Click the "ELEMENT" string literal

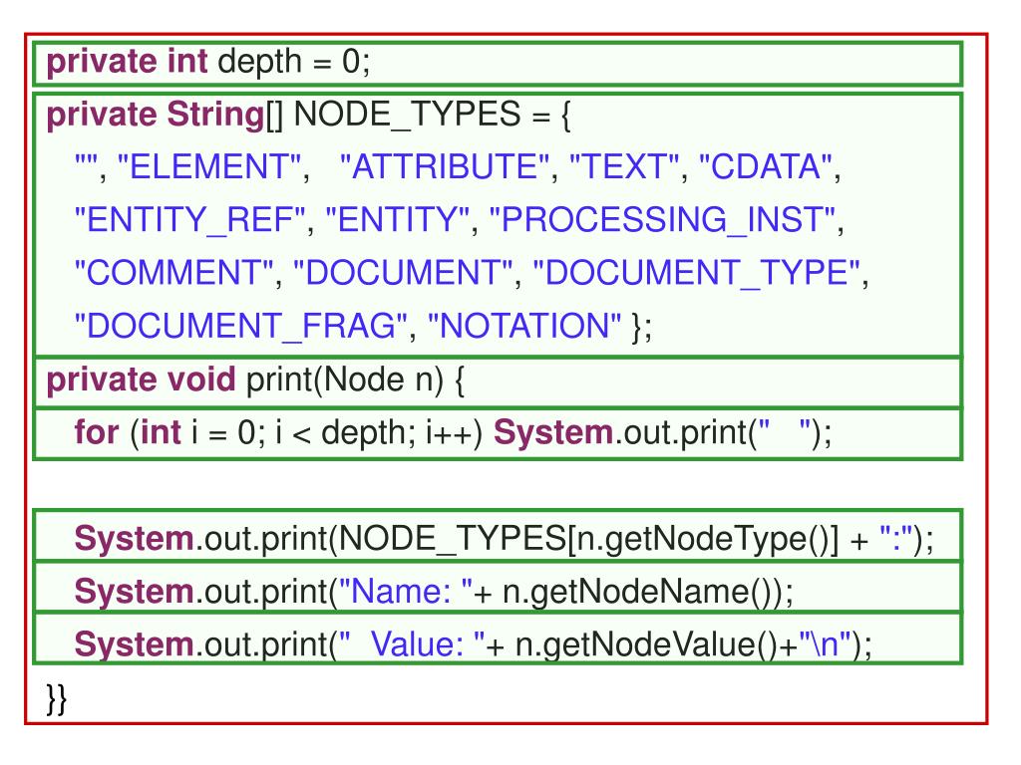(x=209, y=166)
